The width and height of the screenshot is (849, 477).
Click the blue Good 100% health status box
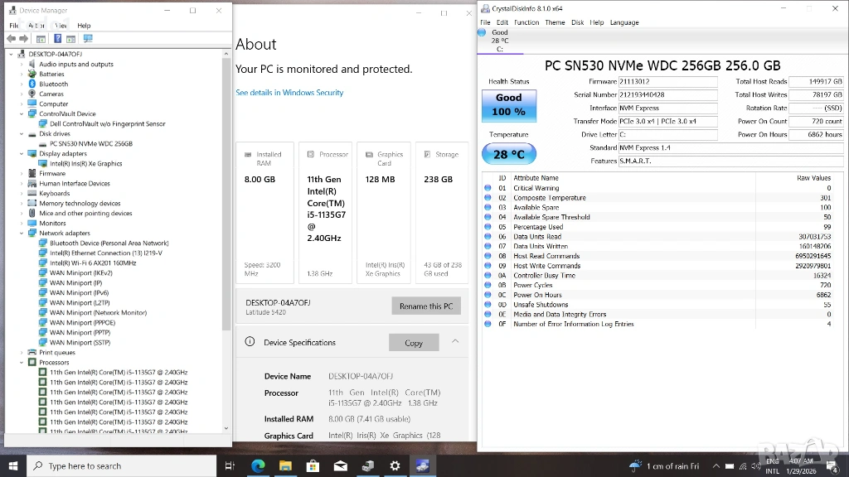pos(508,105)
